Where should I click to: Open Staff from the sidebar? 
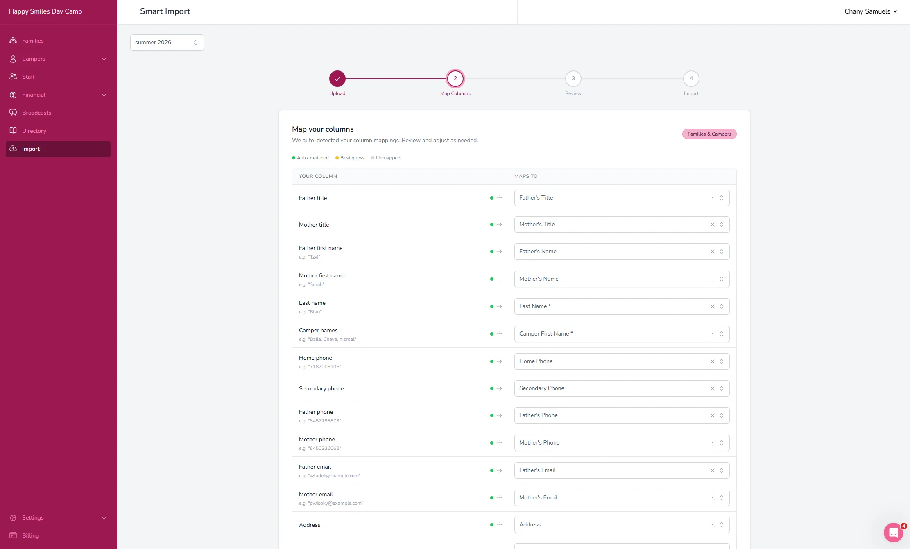click(58, 77)
